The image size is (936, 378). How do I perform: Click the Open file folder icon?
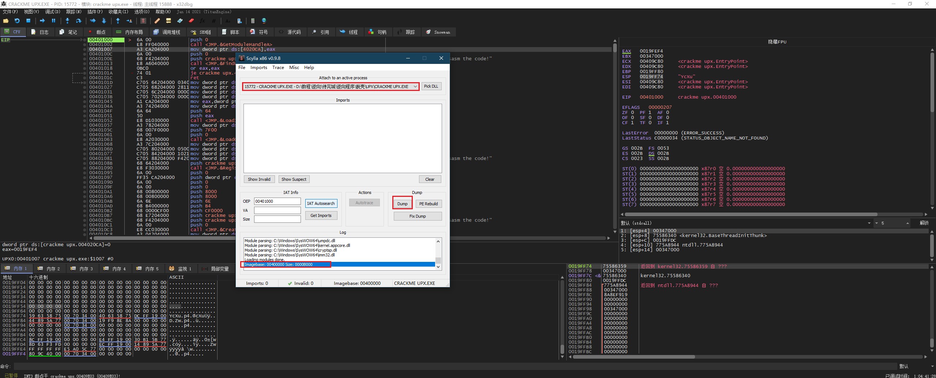[5, 21]
